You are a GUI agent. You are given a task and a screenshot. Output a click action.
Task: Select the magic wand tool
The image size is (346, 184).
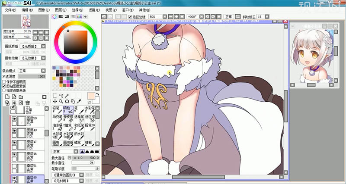[x=67, y=96]
